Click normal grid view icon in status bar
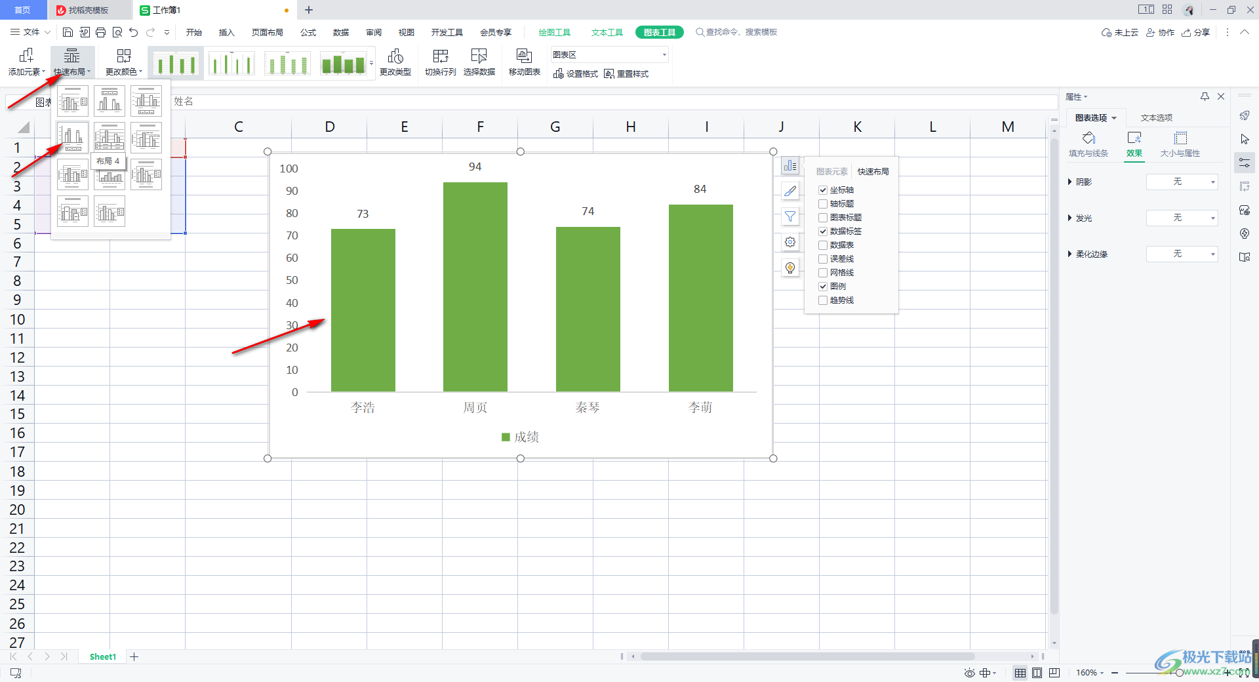This screenshot has height=682, width=1259. (1020, 673)
